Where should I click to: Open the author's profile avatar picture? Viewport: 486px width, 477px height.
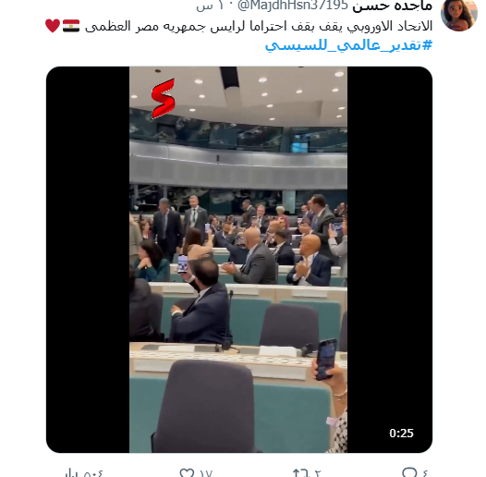pyautogui.click(x=459, y=13)
